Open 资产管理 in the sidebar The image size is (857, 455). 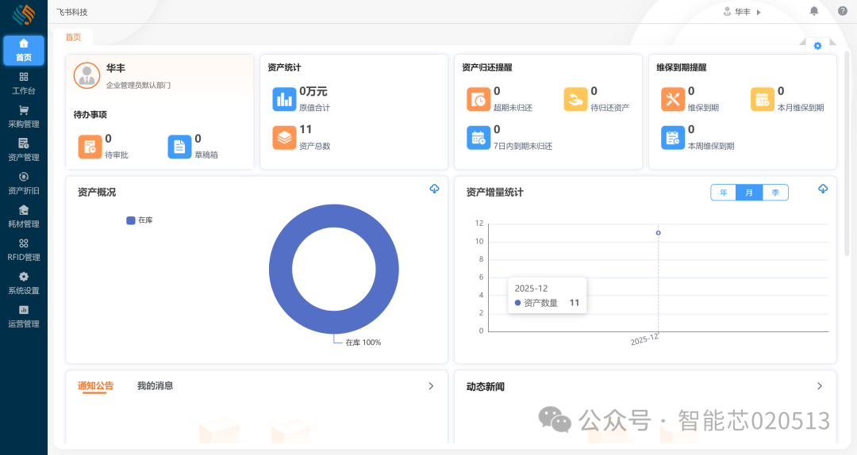24,149
